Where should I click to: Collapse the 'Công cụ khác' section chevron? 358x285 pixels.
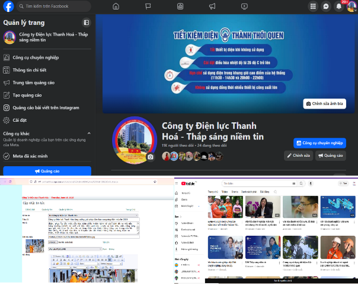click(x=89, y=134)
